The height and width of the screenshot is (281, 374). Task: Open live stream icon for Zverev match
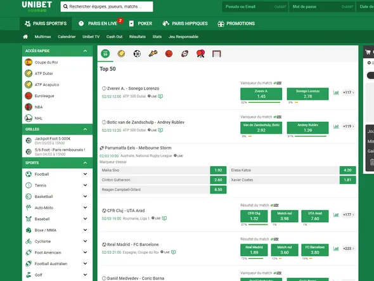pyautogui.click(x=160, y=96)
